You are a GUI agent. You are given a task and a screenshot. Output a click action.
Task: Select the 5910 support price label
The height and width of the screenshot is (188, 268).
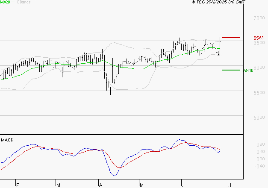(x=248, y=70)
